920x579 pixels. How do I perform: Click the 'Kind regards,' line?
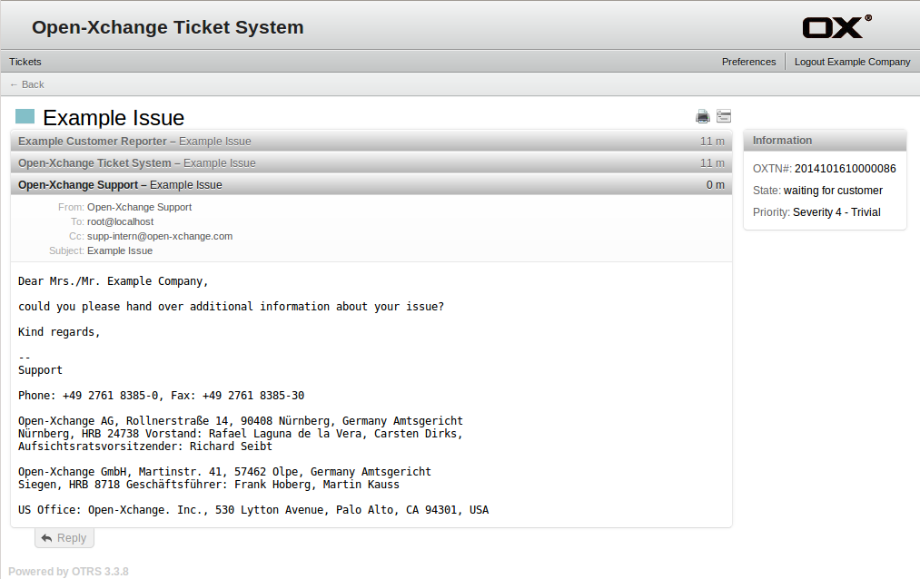point(59,332)
